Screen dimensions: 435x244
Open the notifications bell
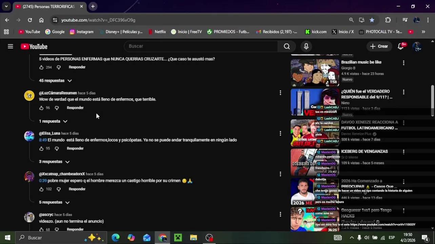(x=401, y=46)
